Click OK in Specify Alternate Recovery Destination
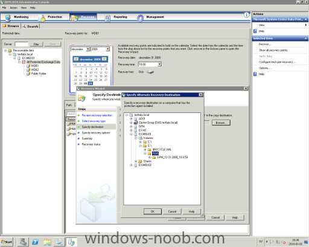Screen dimensions: 309x247 point(153,211)
